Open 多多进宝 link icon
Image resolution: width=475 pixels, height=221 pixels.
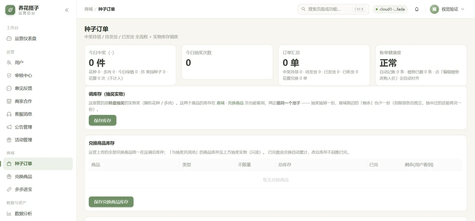[x=9, y=190]
